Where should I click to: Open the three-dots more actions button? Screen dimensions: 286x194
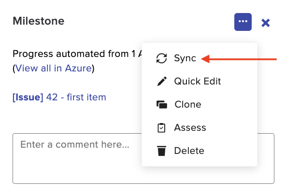pyautogui.click(x=243, y=22)
